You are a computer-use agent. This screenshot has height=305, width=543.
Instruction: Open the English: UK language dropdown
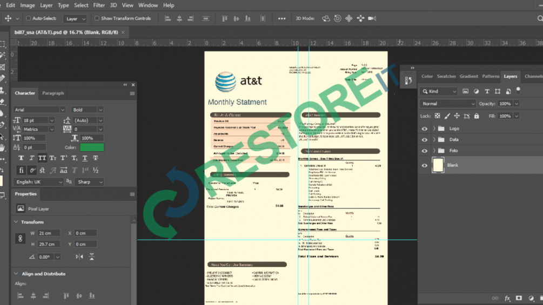coord(38,182)
